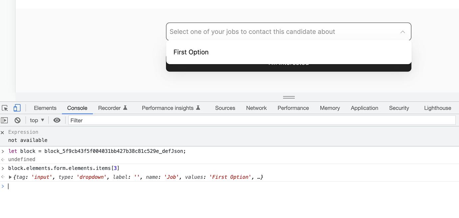Select 'First Option' from the job list

click(x=191, y=52)
